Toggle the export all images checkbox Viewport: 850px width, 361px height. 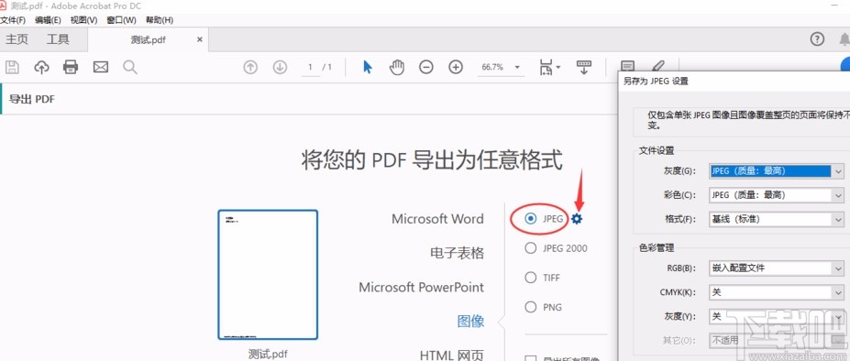pos(532,359)
